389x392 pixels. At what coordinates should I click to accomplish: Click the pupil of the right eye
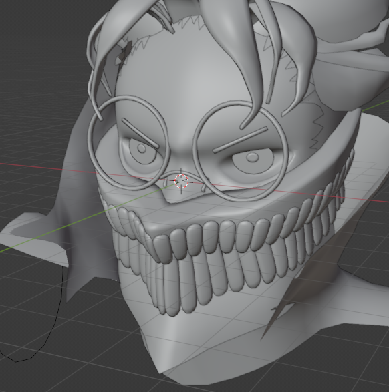click(252, 157)
